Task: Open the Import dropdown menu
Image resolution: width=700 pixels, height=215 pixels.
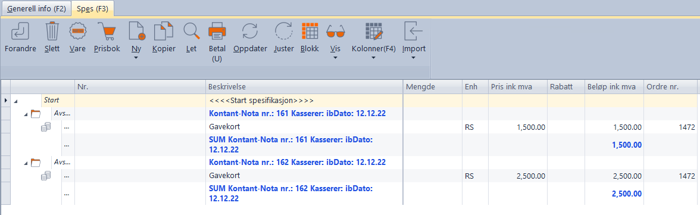Action: [413, 58]
